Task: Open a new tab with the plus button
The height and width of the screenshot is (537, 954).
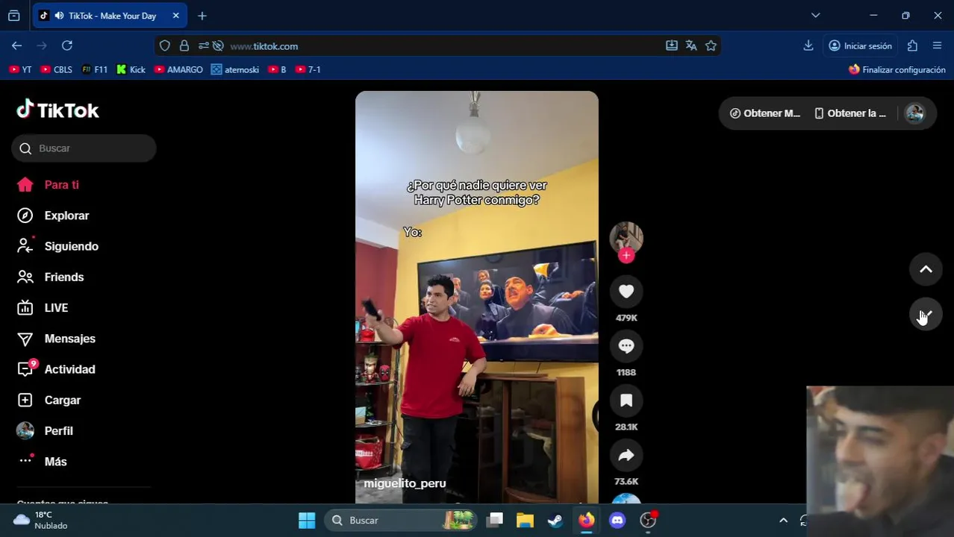Action: 202,16
